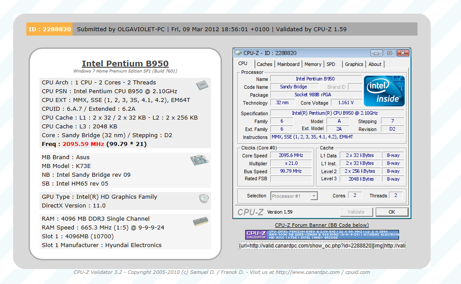Open the Intel Pentium B950 heading link

(x=125, y=63)
